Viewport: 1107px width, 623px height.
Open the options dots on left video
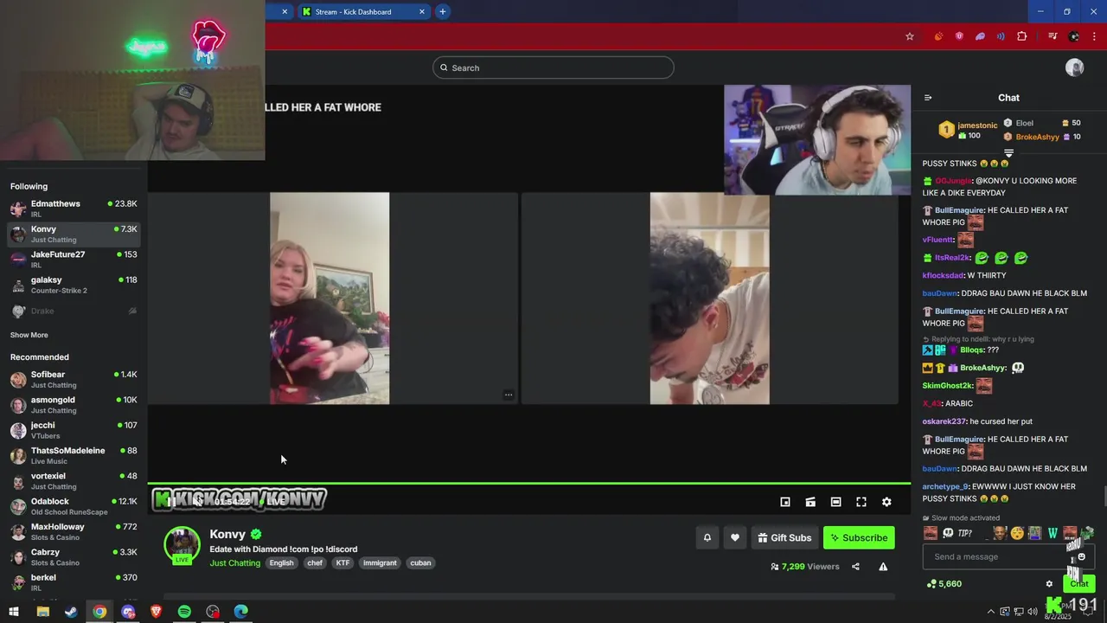pyautogui.click(x=509, y=395)
